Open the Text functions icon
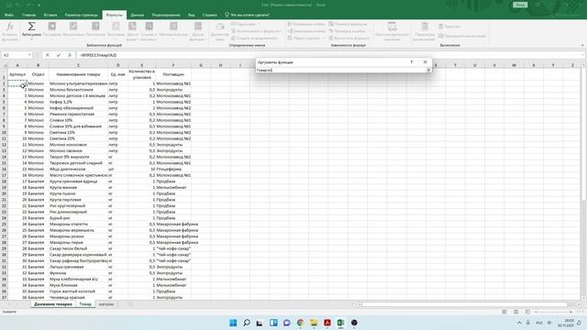This screenshot has height=330, width=587. 116,27
